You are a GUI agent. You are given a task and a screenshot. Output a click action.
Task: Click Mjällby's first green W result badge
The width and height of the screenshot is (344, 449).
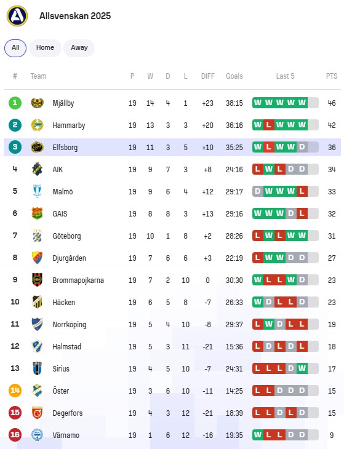click(258, 103)
